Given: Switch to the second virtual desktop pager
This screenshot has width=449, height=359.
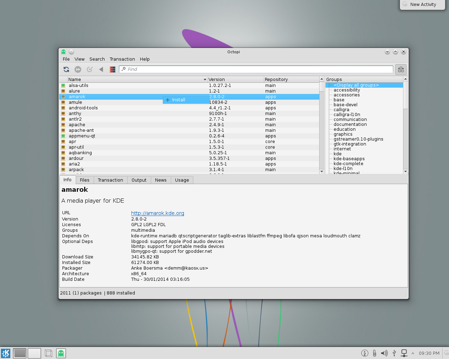Looking at the screenshot, I should 34,353.
